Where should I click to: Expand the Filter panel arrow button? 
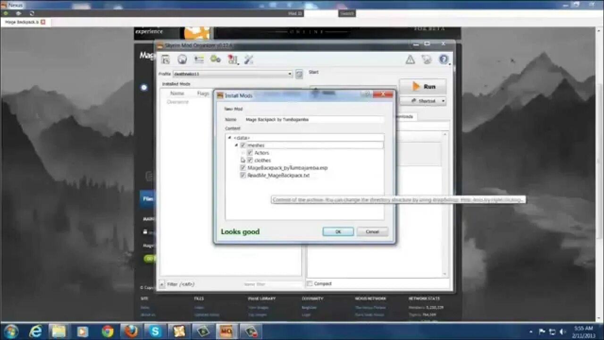tap(162, 284)
